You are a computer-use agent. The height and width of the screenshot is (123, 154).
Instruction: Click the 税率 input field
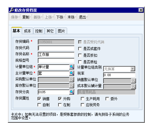pos(119,75)
